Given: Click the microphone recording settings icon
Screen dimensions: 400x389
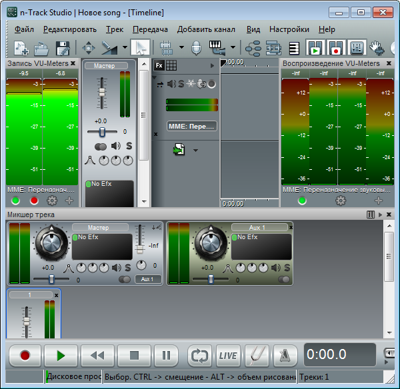Looking at the screenshot, I should (x=196, y=48).
